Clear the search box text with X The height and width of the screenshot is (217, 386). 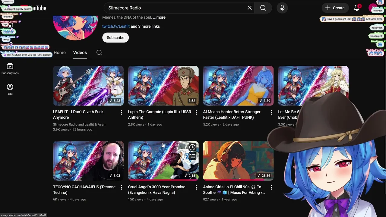point(249,8)
